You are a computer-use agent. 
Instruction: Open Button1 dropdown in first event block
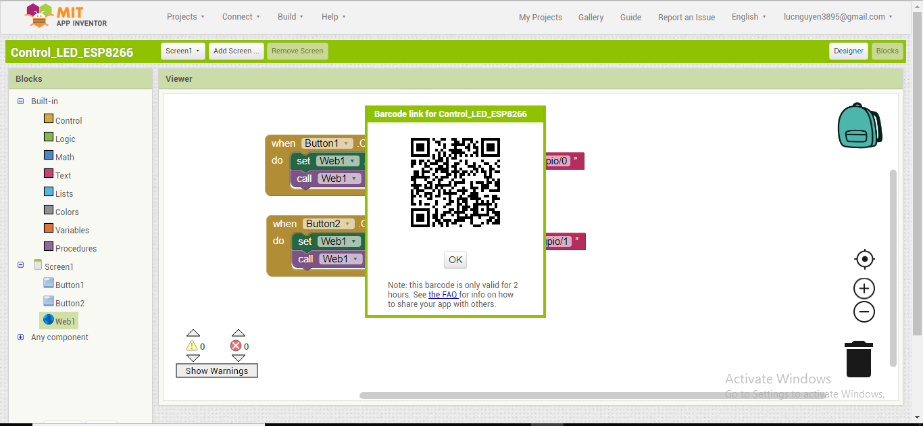[x=328, y=143]
